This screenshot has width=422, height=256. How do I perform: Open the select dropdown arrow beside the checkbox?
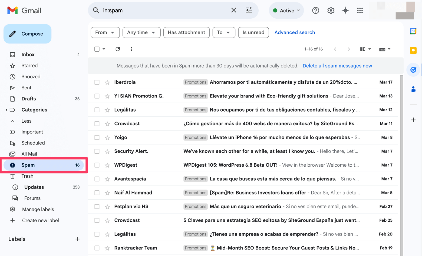point(104,49)
